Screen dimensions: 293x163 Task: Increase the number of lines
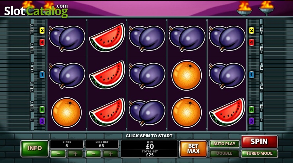[x=75, y=154]
